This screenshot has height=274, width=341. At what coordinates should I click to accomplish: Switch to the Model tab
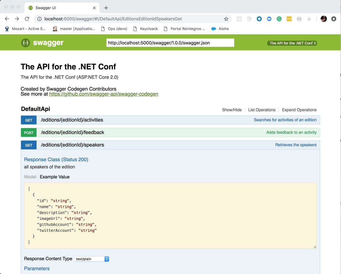[30, 177]
